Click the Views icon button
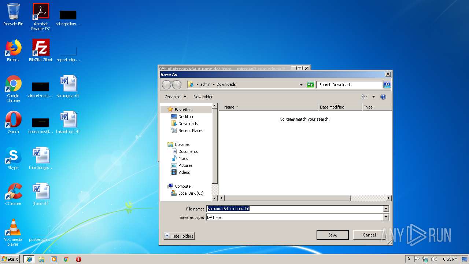 [365, 97]
